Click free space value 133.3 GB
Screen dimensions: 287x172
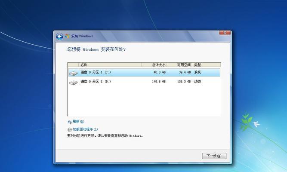pos(184,81)
